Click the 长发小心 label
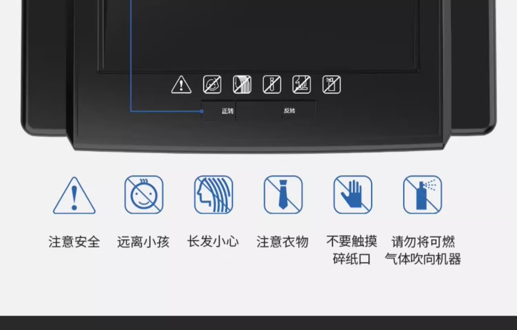Image resolution: width=517 pixels, height=330 pixels. pyautogui.click(x=213, y=241)
